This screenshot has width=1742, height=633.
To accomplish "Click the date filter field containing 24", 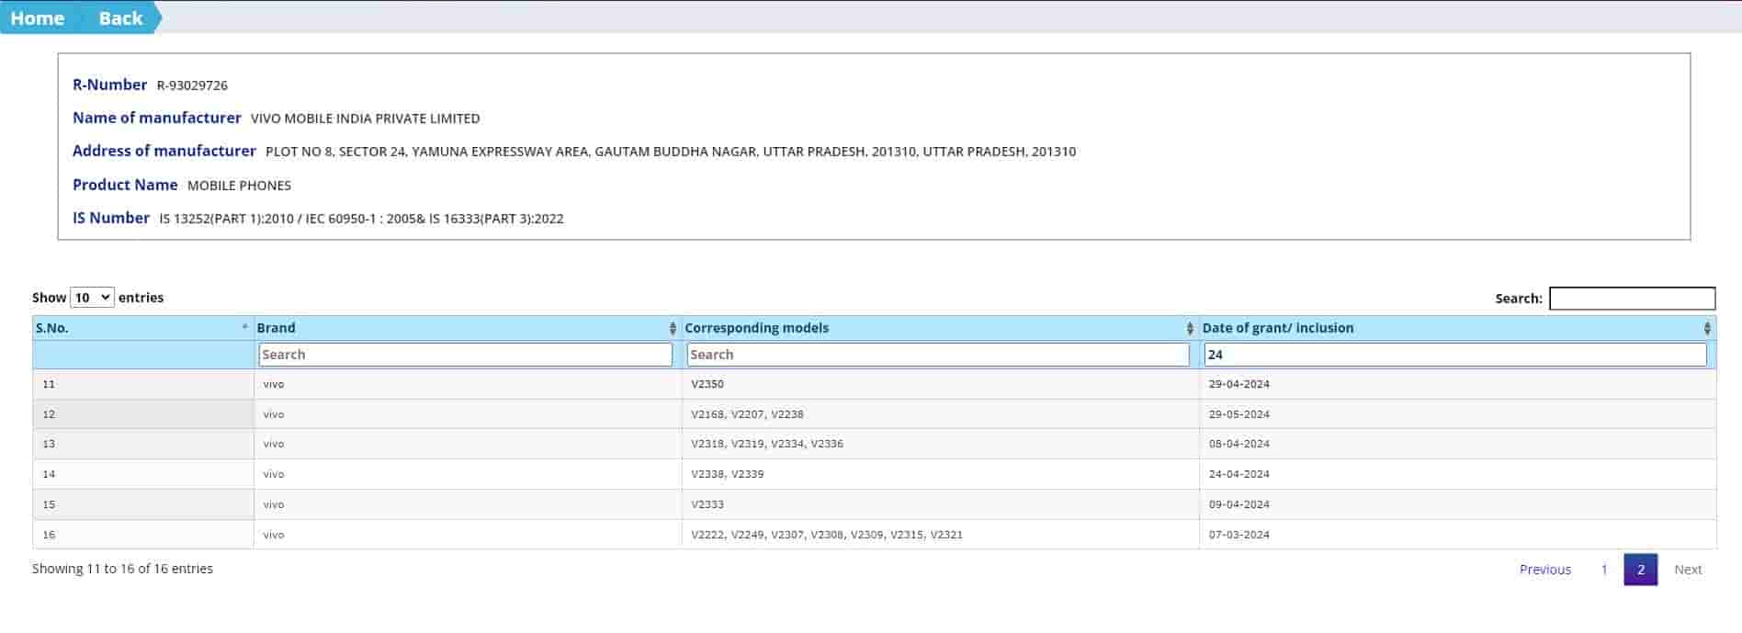I will click(1454, 355).
